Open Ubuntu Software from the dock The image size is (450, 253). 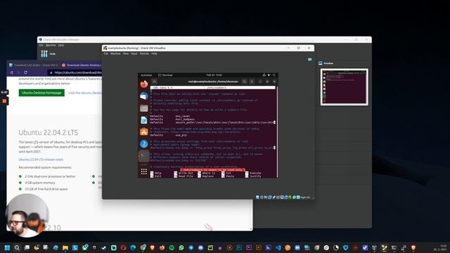pyautogui.click(x=143, y=131)
